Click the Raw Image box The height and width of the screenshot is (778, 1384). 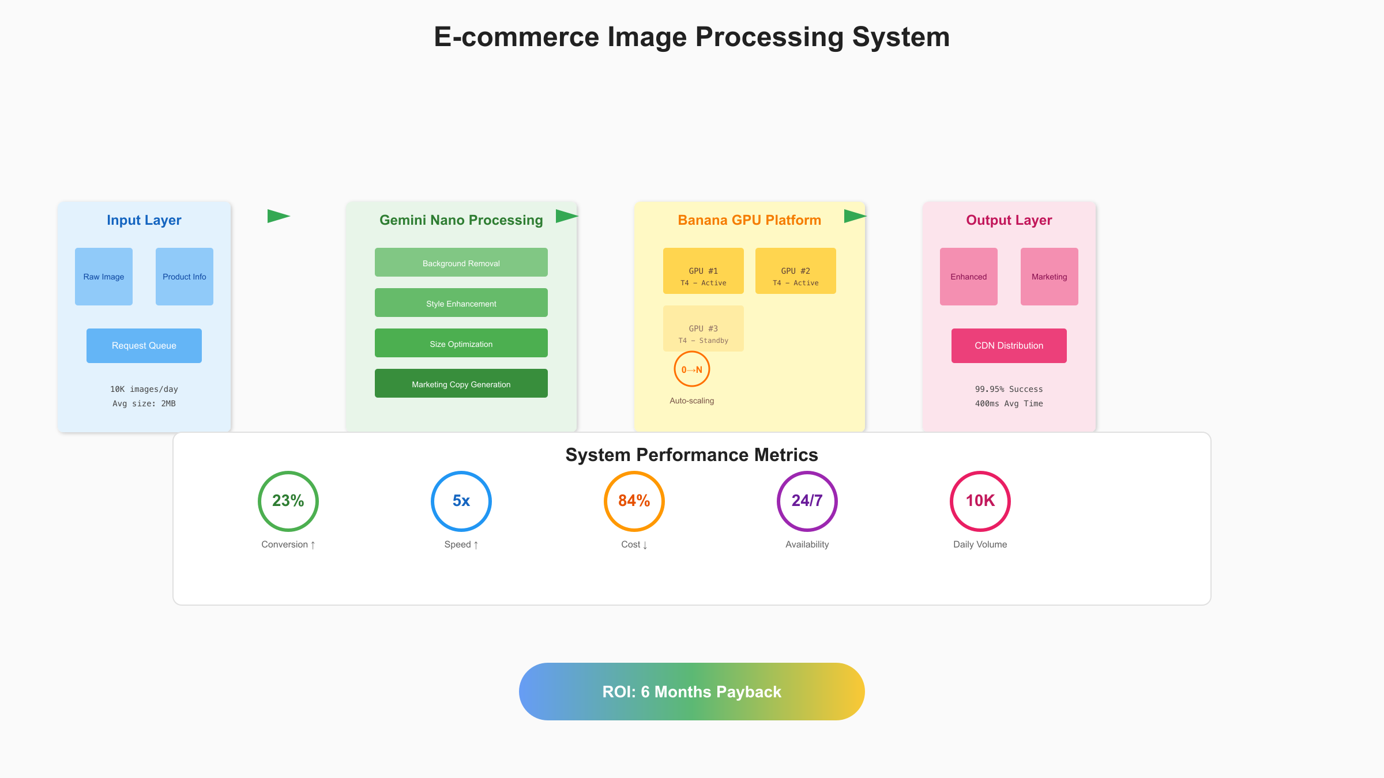[104, 277]
